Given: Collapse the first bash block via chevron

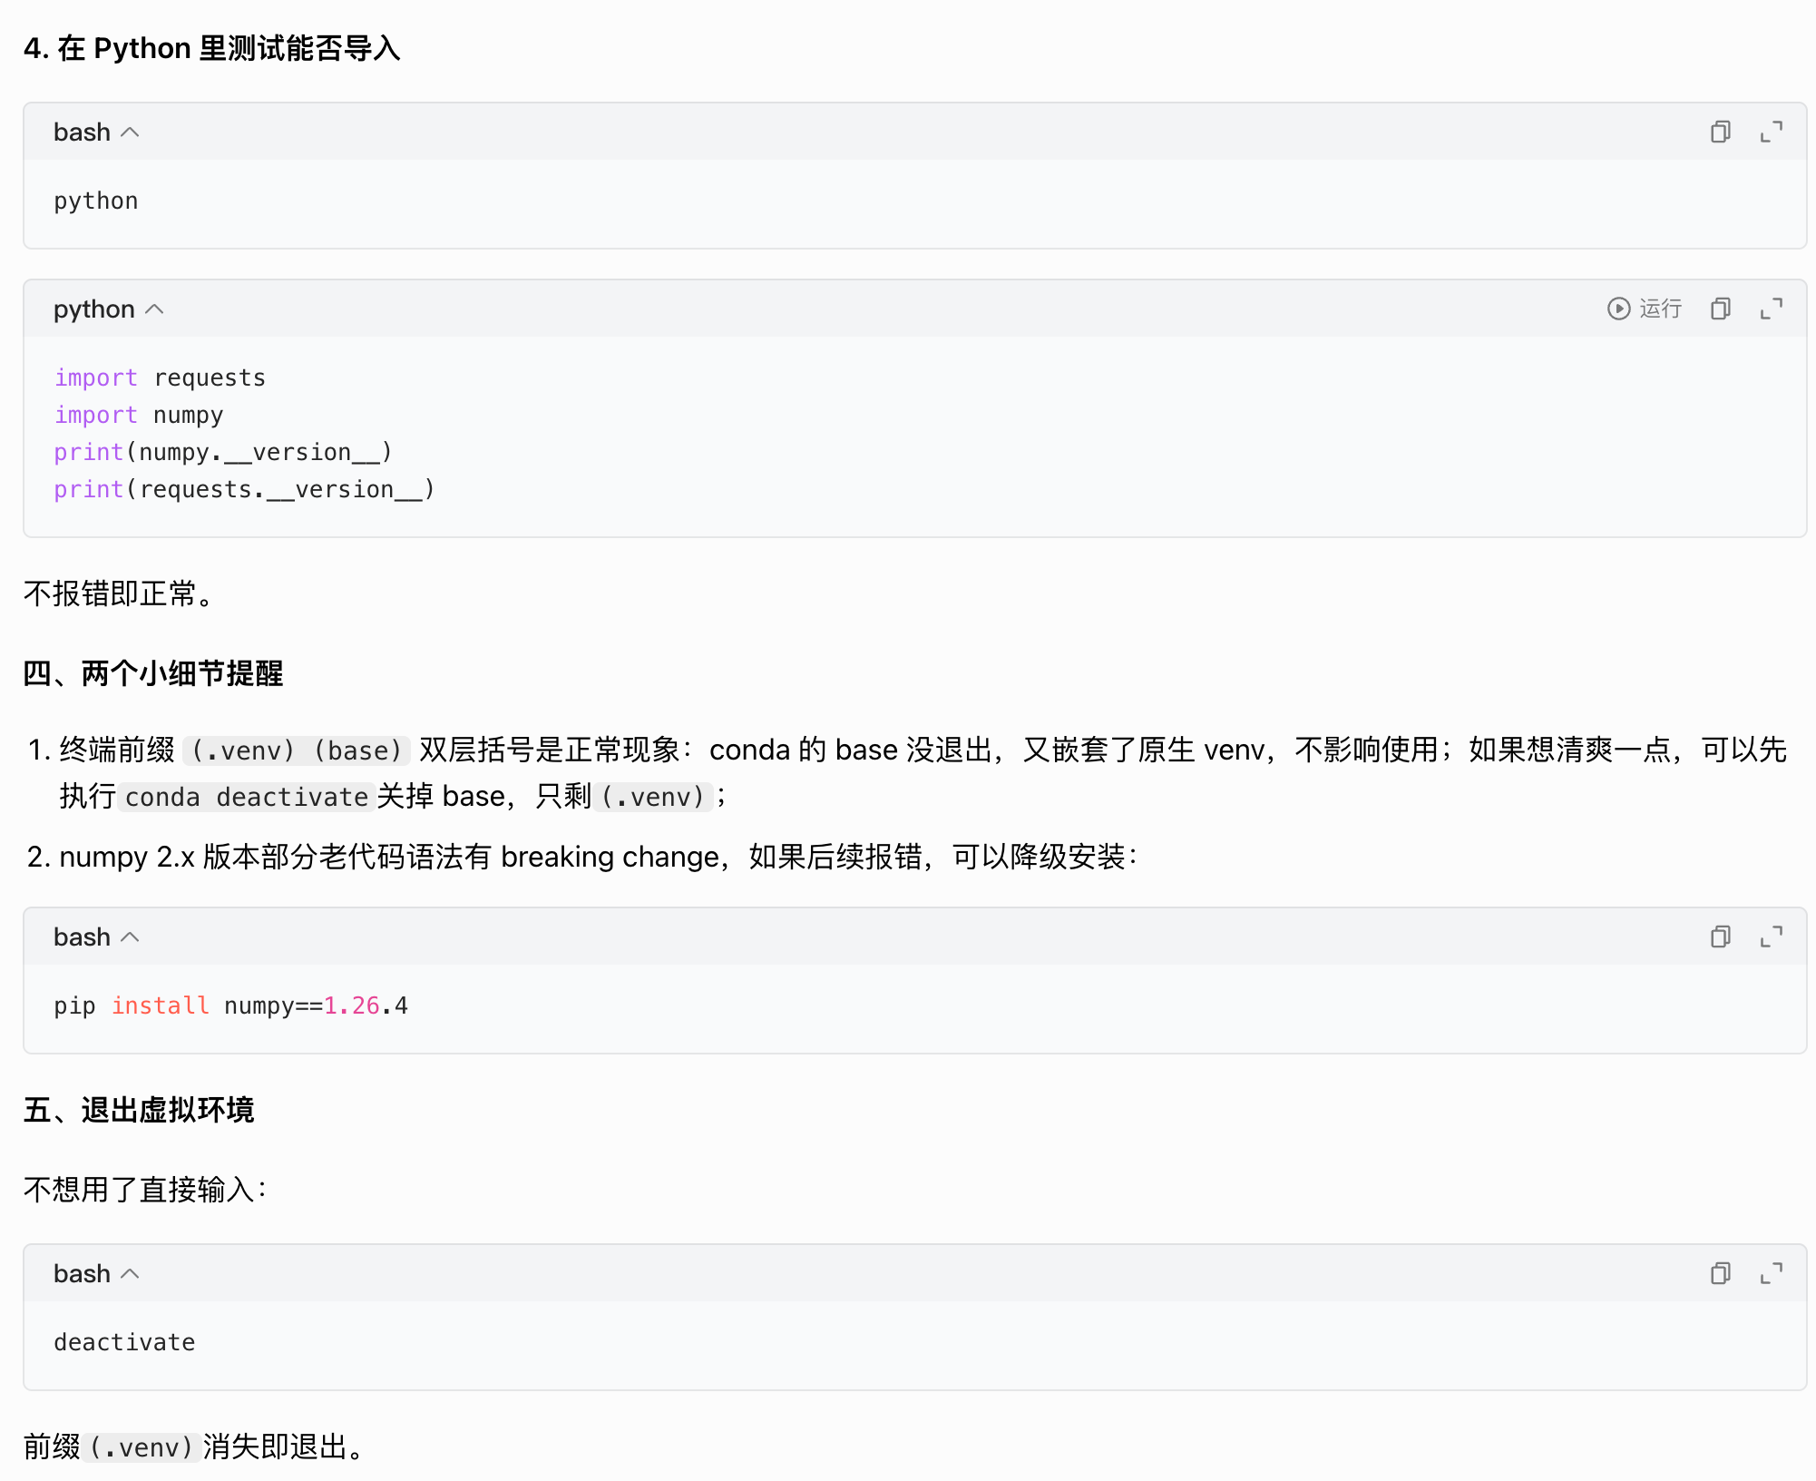Looking at the screenshot, I should [130, 132].
